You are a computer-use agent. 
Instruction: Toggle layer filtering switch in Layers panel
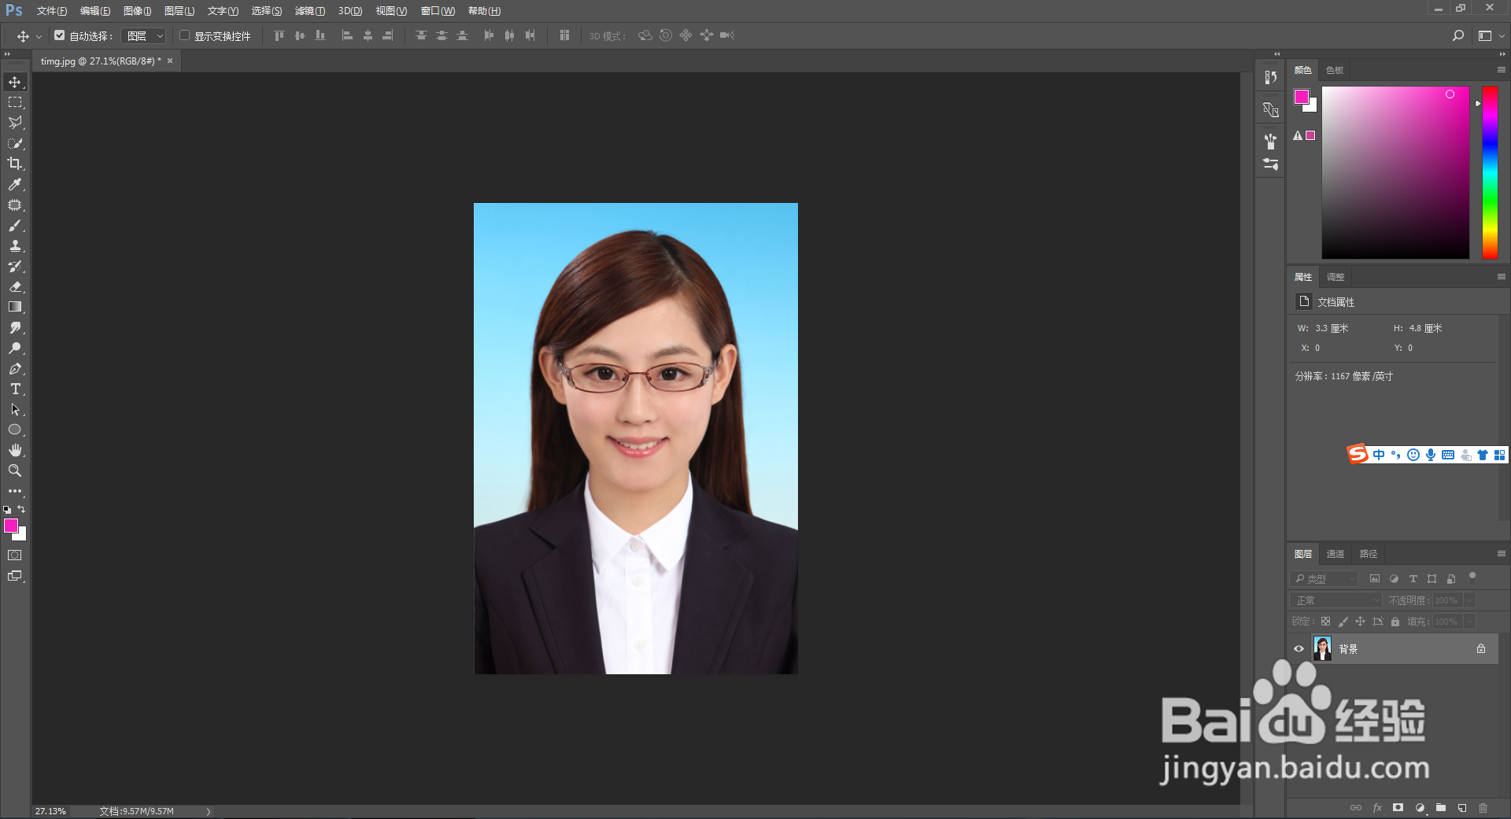[x=1472, y=577]
